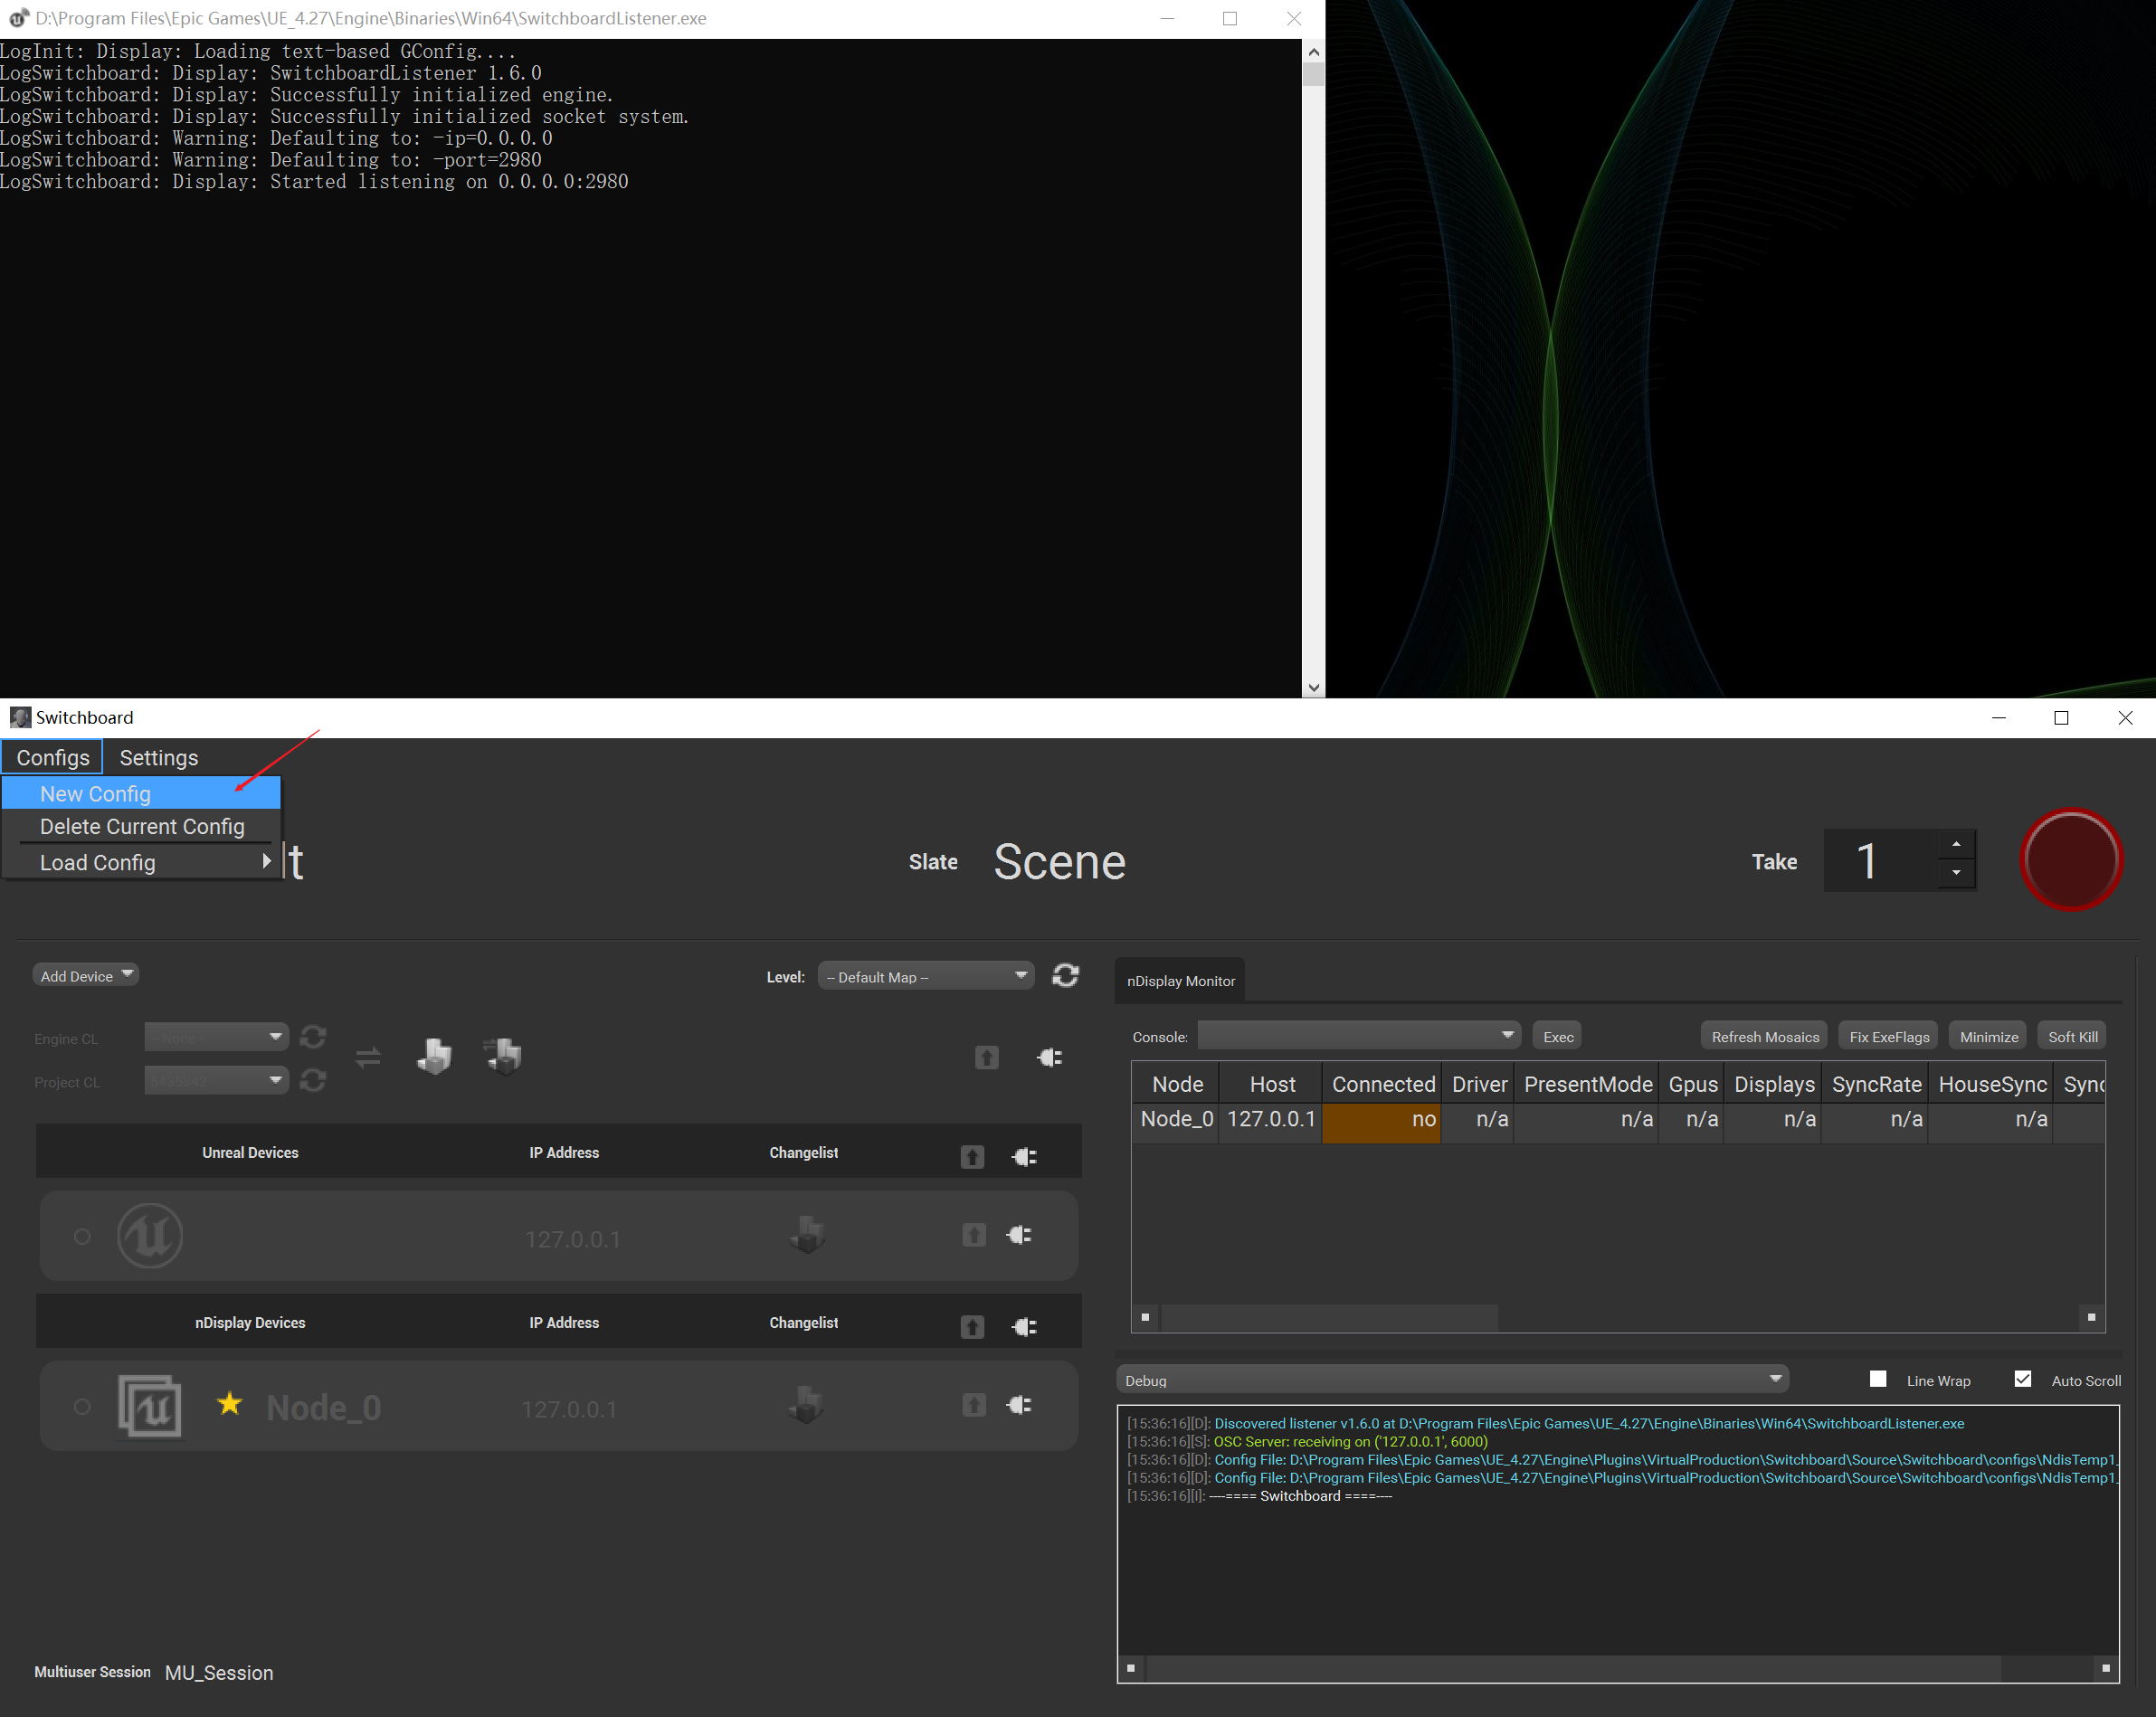Connect the Node_0 plug icon
The image size is (2156, 1717).
(1019, 1405)
